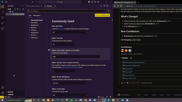This screenshot has height=102, width=182.
Task: Open the Search view in activity bar
Action: (x=3, y=12)
